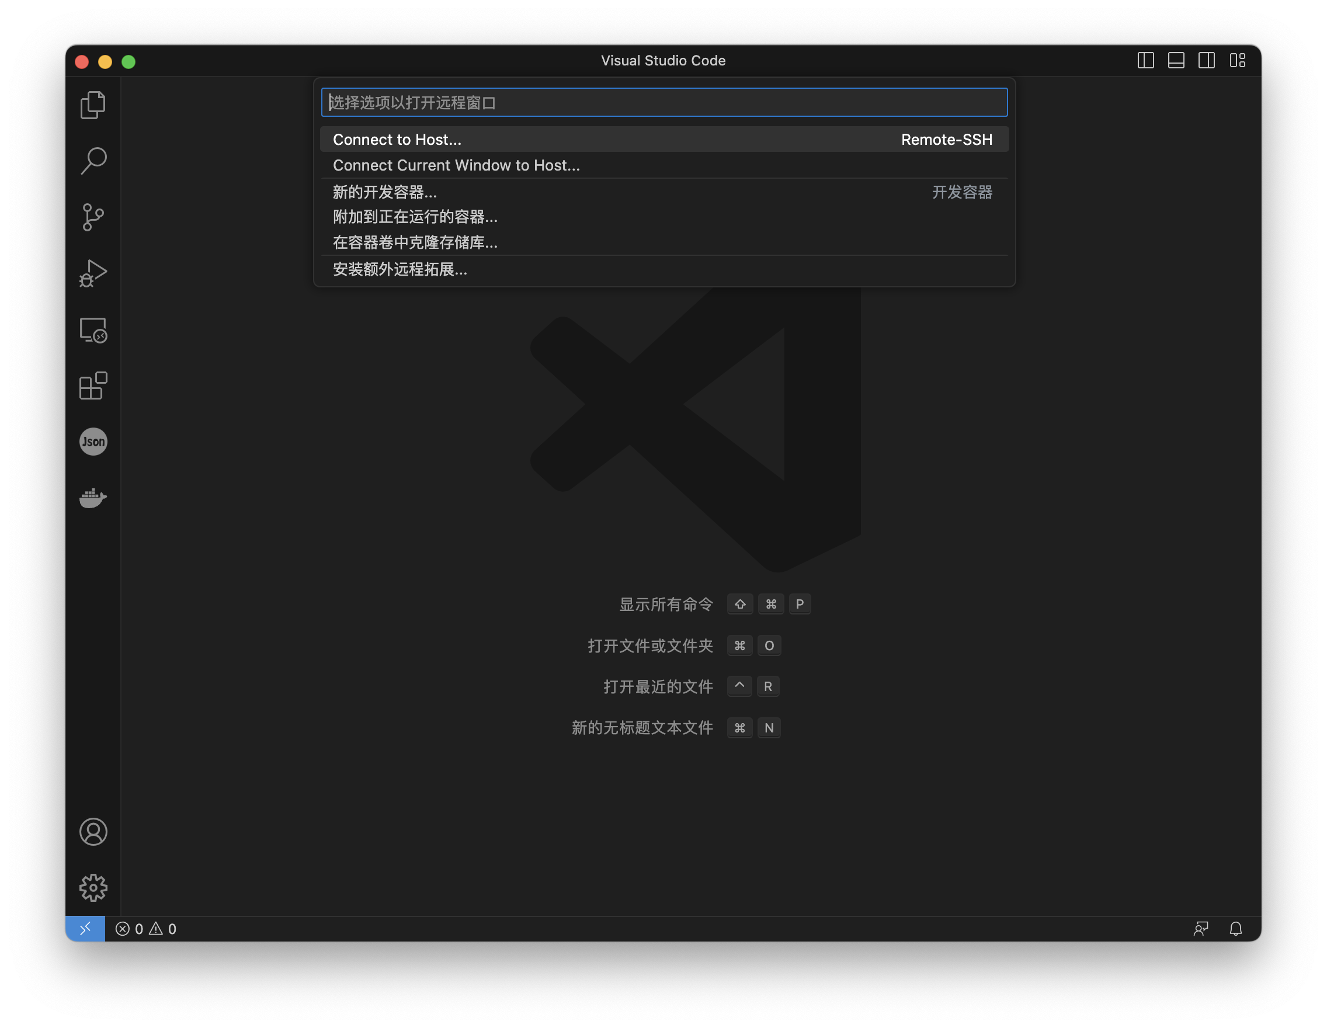Select 在容器卷中克隆存储库... option

coord(664,242)
